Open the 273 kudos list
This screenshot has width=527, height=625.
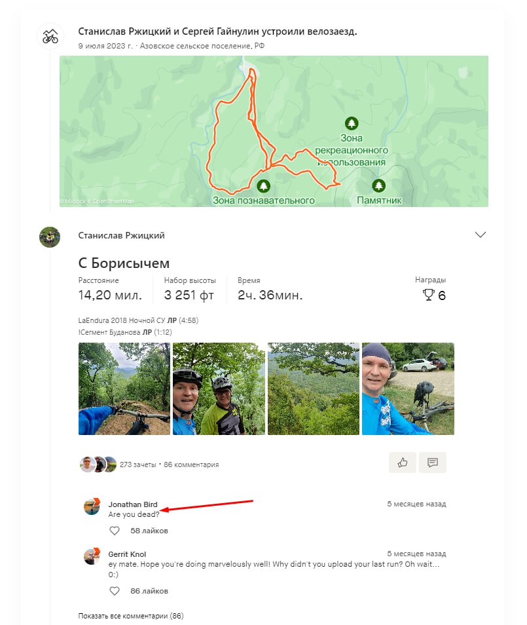pyautogui.click(x=137, y=464)
